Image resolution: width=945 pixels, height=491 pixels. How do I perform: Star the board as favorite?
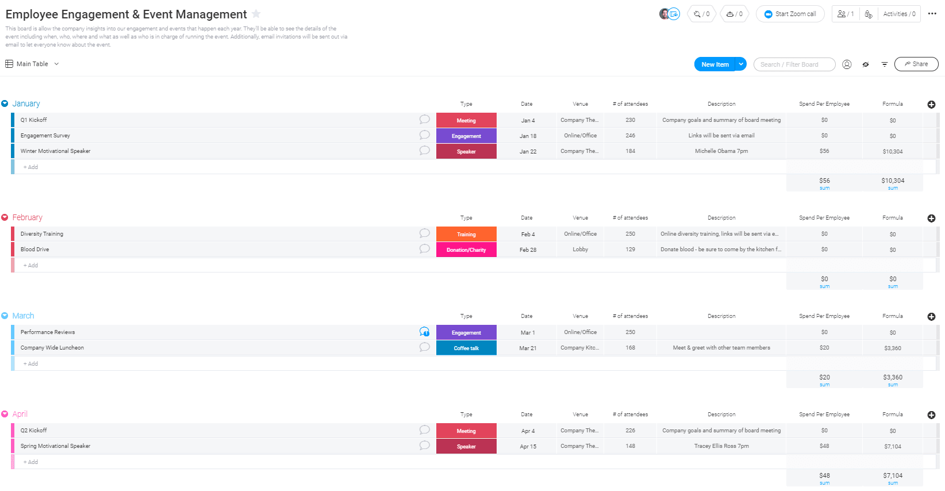(x=256, y=14)
